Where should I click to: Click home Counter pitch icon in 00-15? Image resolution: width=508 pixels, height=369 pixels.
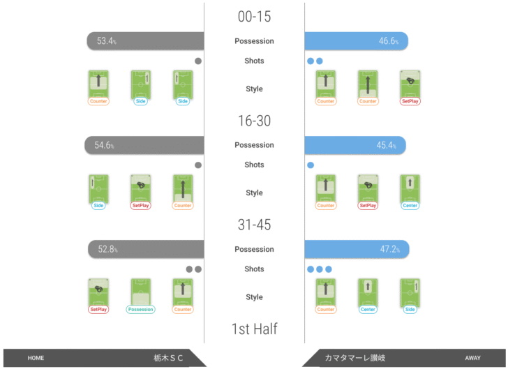98,84
